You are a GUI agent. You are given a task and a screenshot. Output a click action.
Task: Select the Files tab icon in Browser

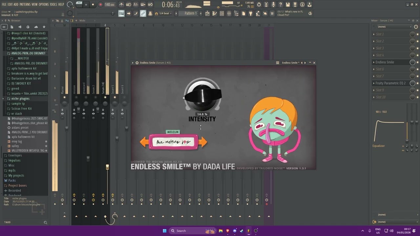point(12,27)
